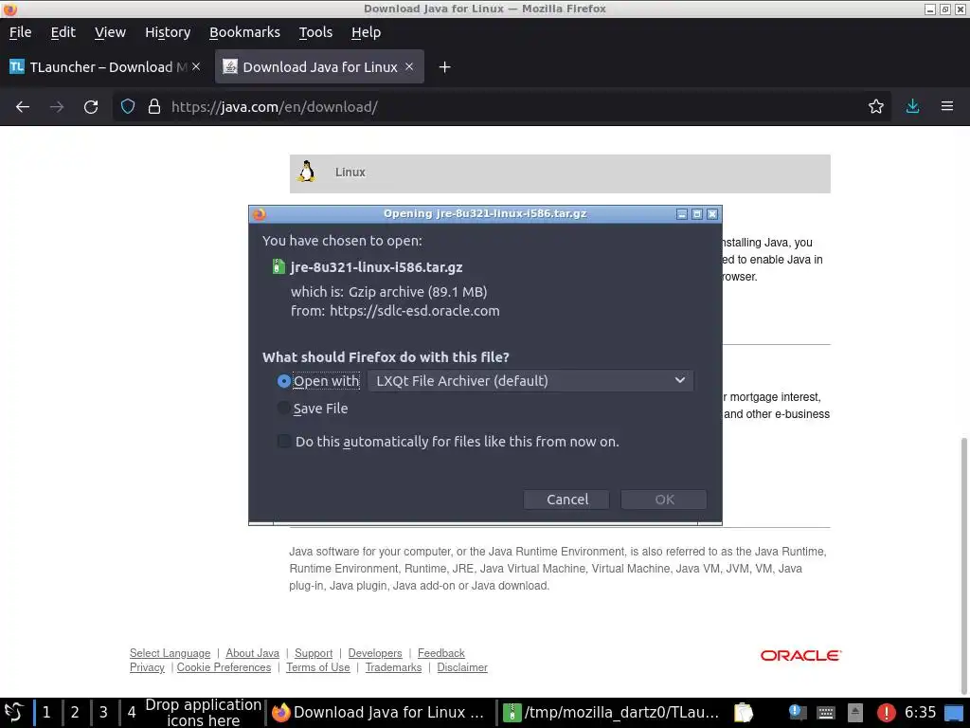Screen dimensions: 970x728
Task: Click the Firefox logo in dialog title bar
Action: (260, 214)
